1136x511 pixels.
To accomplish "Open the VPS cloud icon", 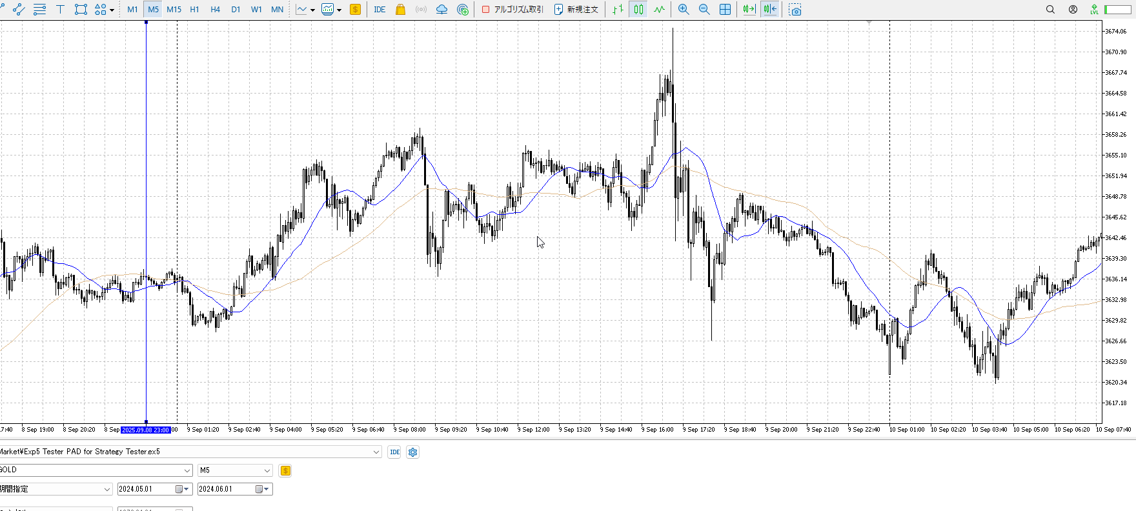I will [441, 9].
